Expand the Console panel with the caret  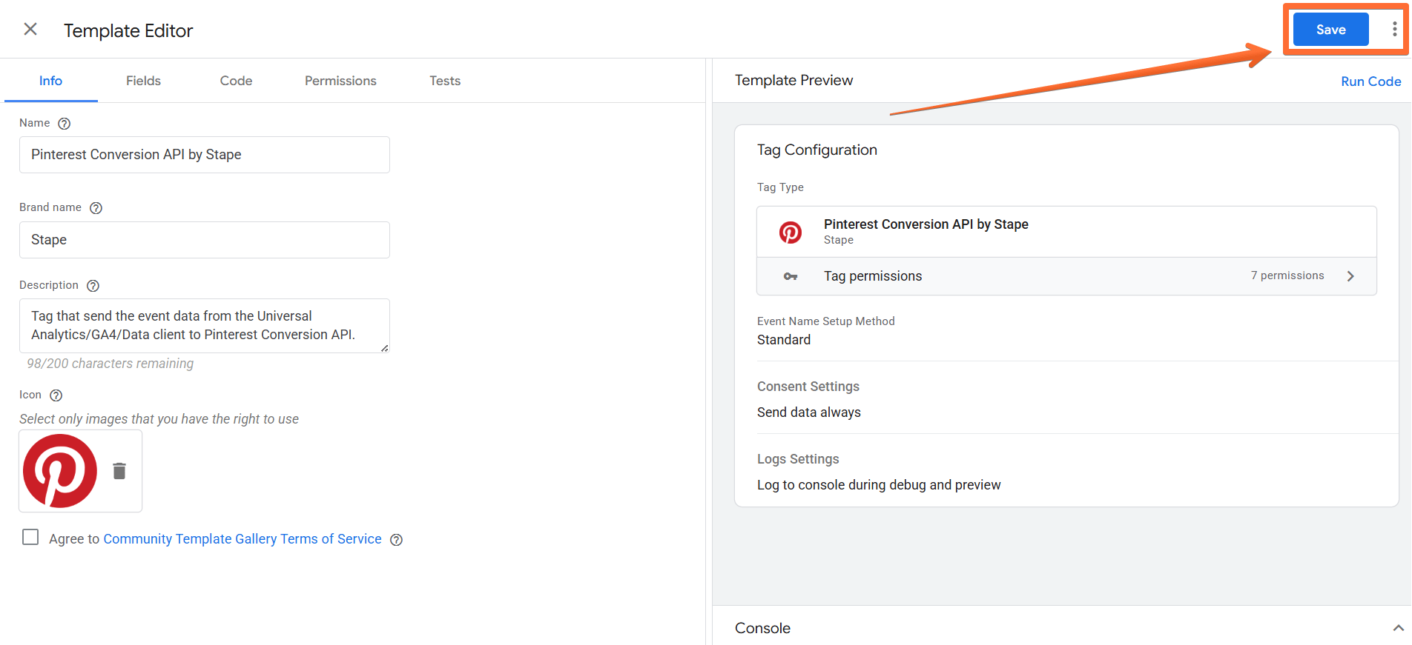[1398, 628]
